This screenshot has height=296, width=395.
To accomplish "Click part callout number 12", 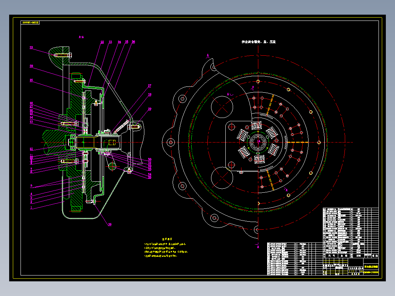I will pyautogui.click(x=31, y=149).
